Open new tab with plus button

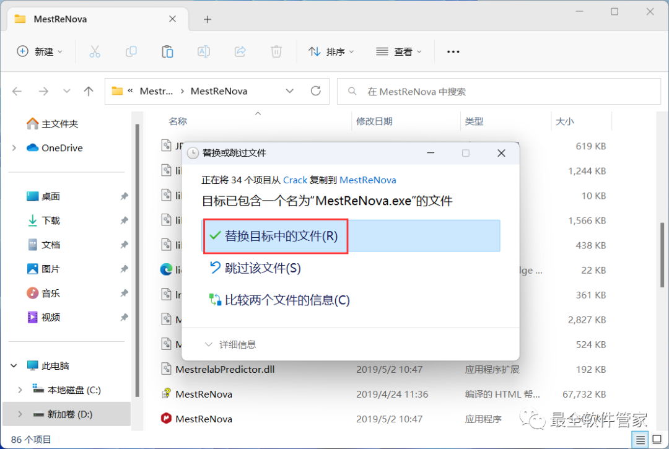(x=208, y=19)
